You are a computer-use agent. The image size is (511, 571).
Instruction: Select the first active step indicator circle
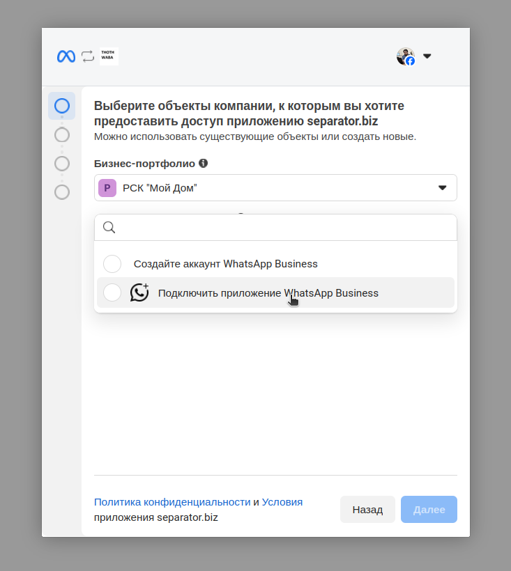pos(62,106)
